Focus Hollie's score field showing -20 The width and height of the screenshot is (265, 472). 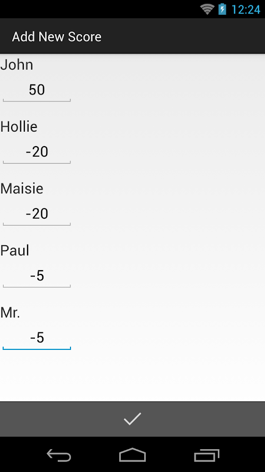[37, 152]
